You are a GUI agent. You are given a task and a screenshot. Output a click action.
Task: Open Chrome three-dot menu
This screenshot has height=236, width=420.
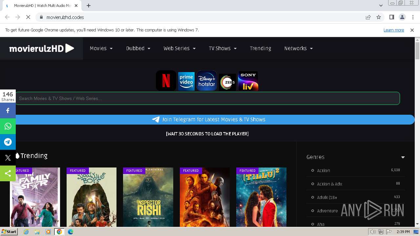coord(412,17)
